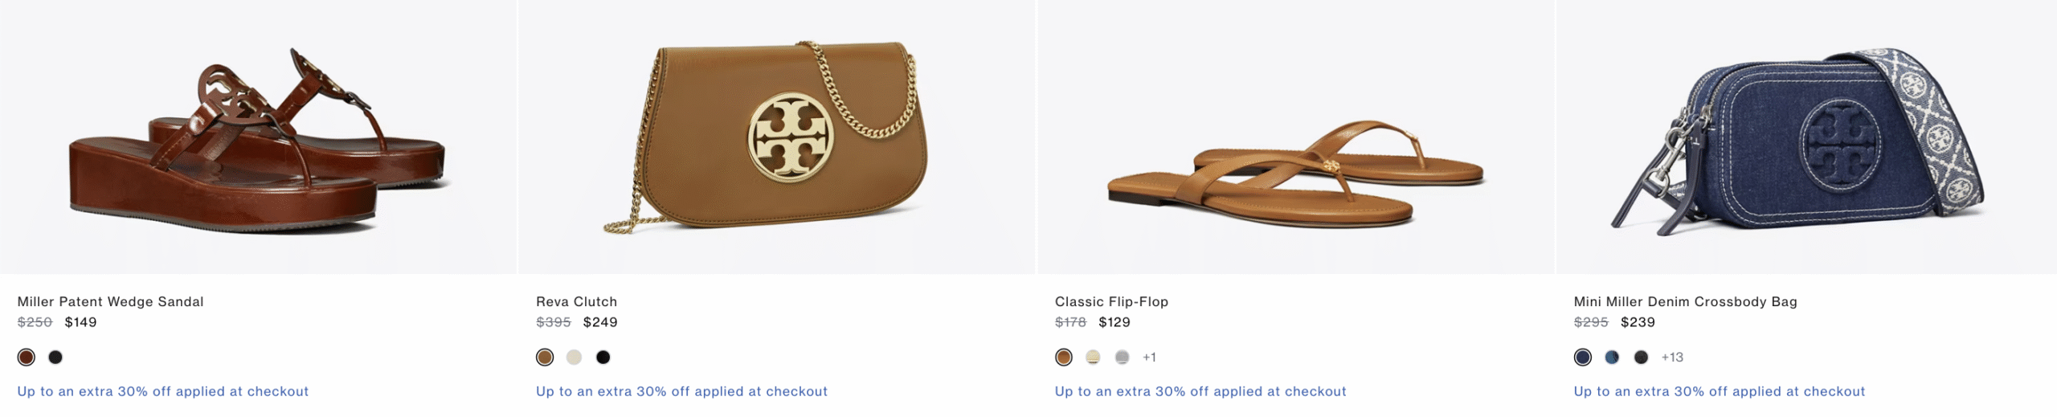Select the beige swatch for the Classic Flip-Flop
Image resolution: width=2057 pixels, height=417 pixels.
click(x=1093, y=357)
